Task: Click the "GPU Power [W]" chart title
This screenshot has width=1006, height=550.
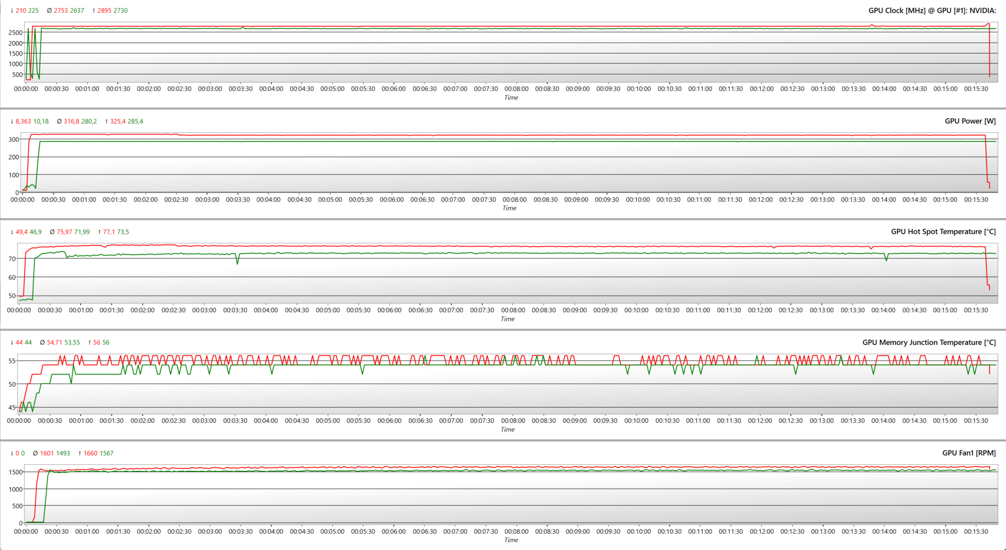Action: click(x=970, y=121)
